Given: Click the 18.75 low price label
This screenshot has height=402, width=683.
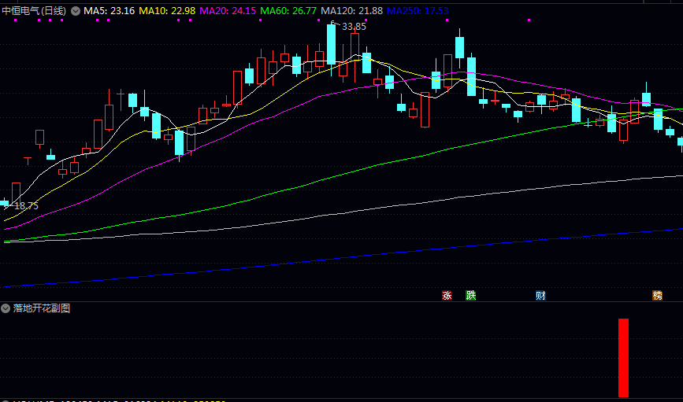Looking at the screenshot, I should (27, 205).
